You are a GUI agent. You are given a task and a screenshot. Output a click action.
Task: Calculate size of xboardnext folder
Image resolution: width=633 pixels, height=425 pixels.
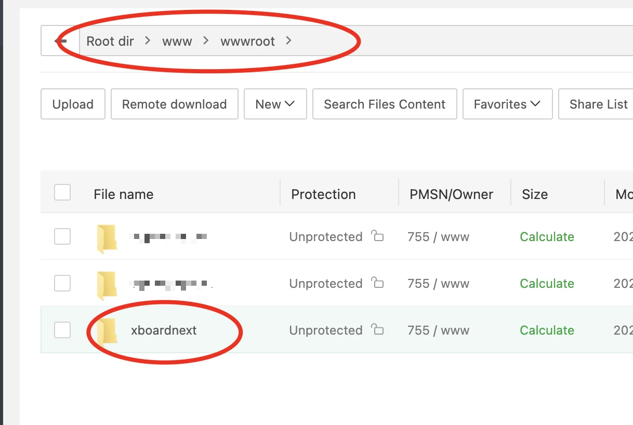tap(547, 330)
